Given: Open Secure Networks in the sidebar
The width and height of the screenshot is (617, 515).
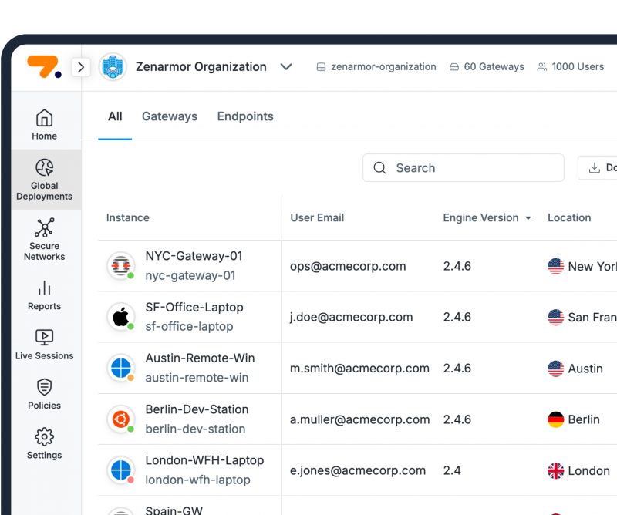Looking at the screenshot, I should point(45,239).
